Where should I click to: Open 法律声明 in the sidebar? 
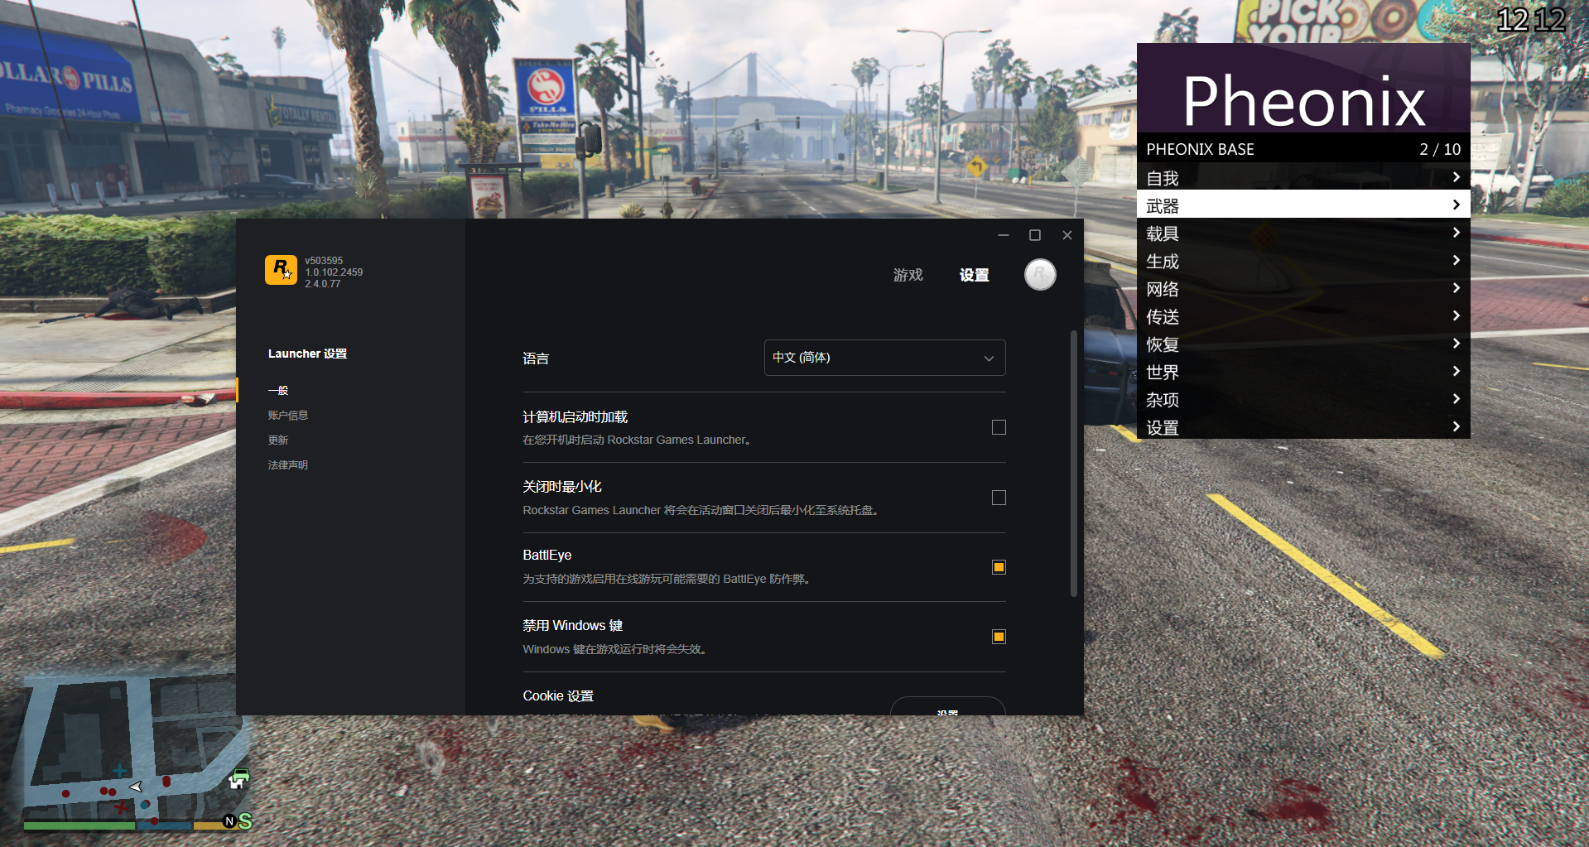[x=287, y=465]
